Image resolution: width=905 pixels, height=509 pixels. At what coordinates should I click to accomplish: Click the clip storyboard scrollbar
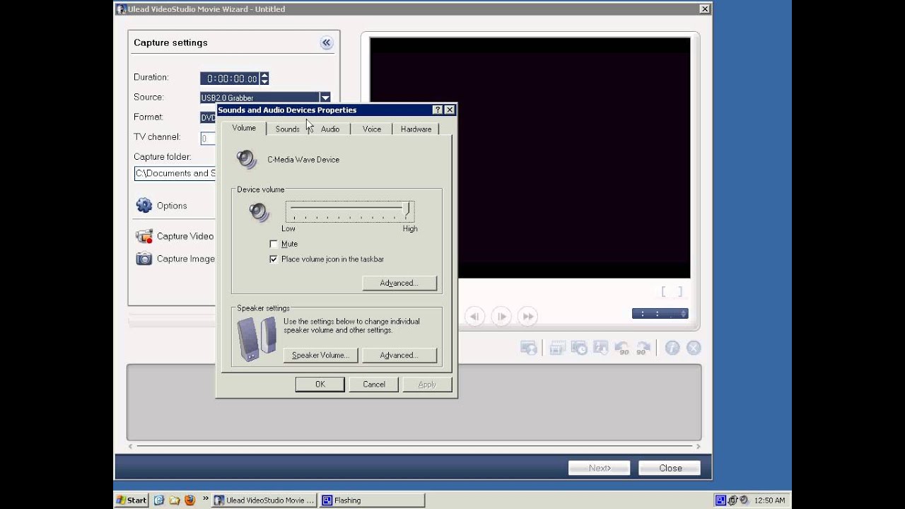click(414, 447)
